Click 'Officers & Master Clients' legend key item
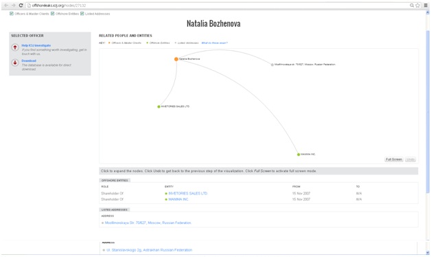 125,43
